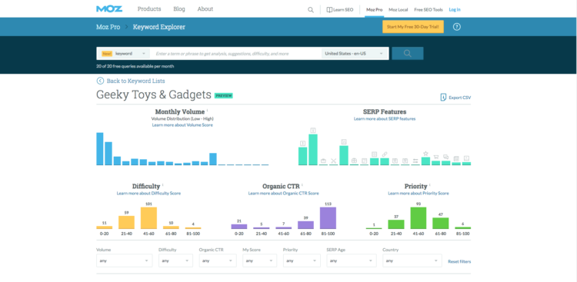577x282 pixels.
Task: Open the United States - en-US locale dropdown
Action: (355, 53)
